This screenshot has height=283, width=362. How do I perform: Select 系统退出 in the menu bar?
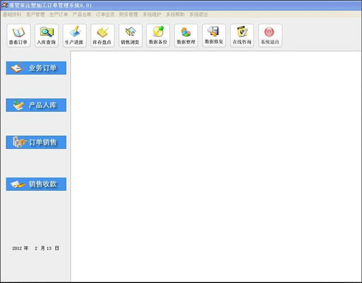tap(199, 15)
